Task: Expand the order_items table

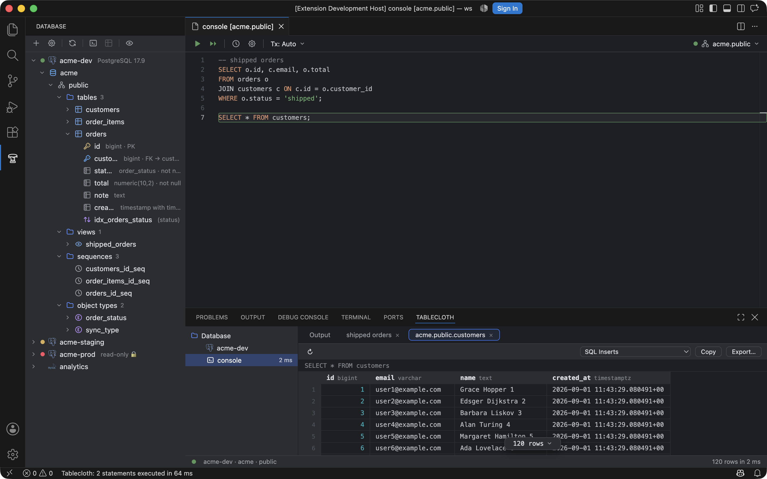Action: (67, 122)
